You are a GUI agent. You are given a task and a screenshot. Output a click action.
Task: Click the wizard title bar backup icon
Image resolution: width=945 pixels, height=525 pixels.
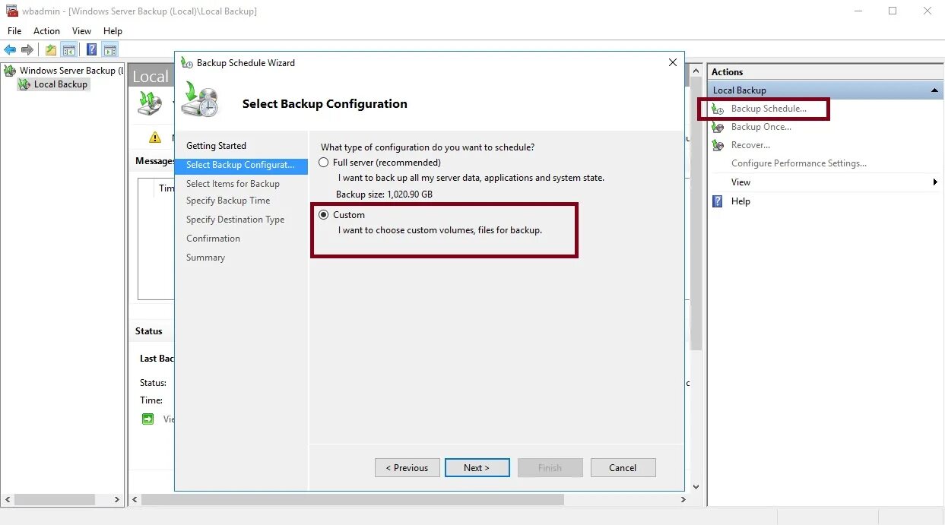[x=187, y=63]
